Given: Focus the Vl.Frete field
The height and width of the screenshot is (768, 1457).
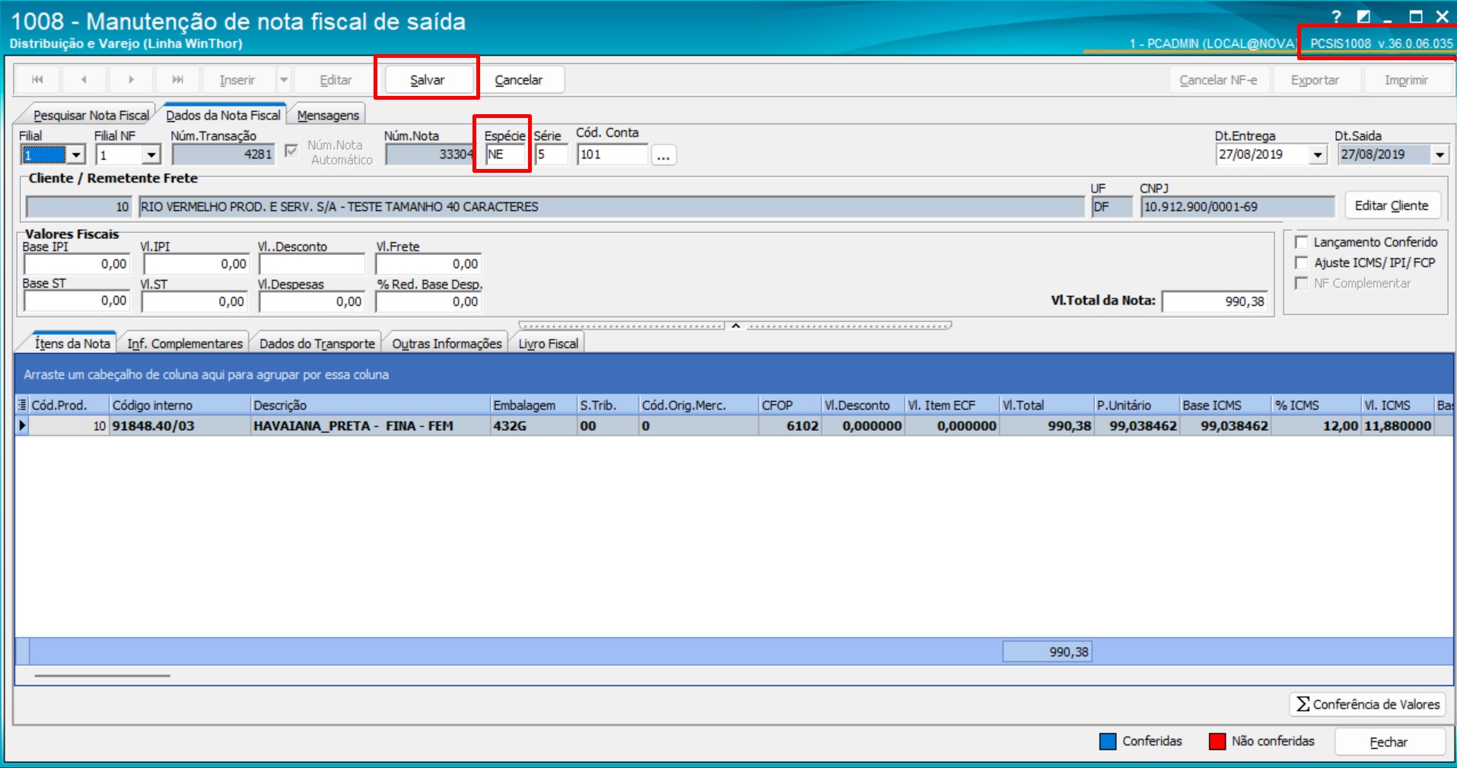Looking at the screenshot, I should [428, 264].
